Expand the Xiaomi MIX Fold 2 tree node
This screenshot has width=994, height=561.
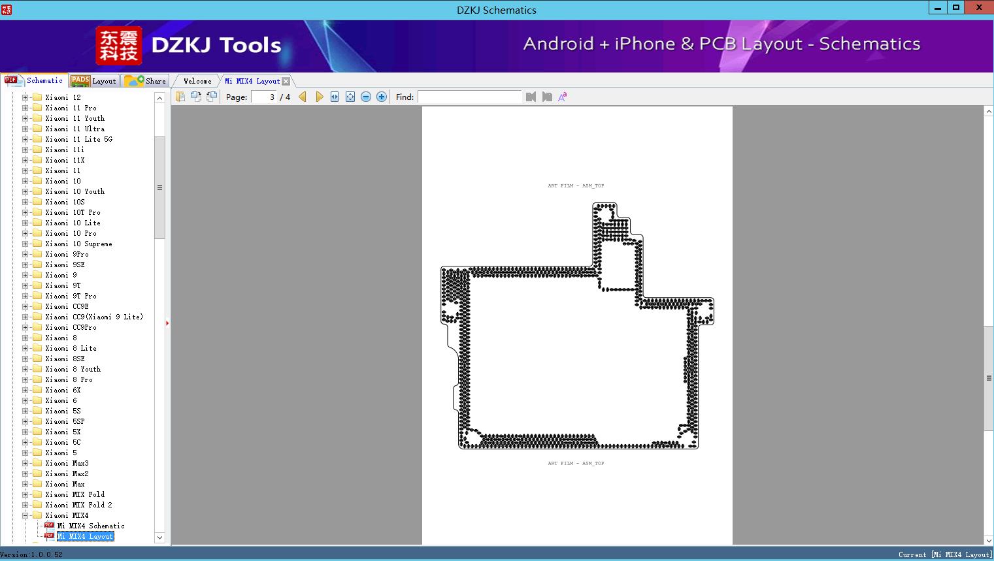pos(25,505)
